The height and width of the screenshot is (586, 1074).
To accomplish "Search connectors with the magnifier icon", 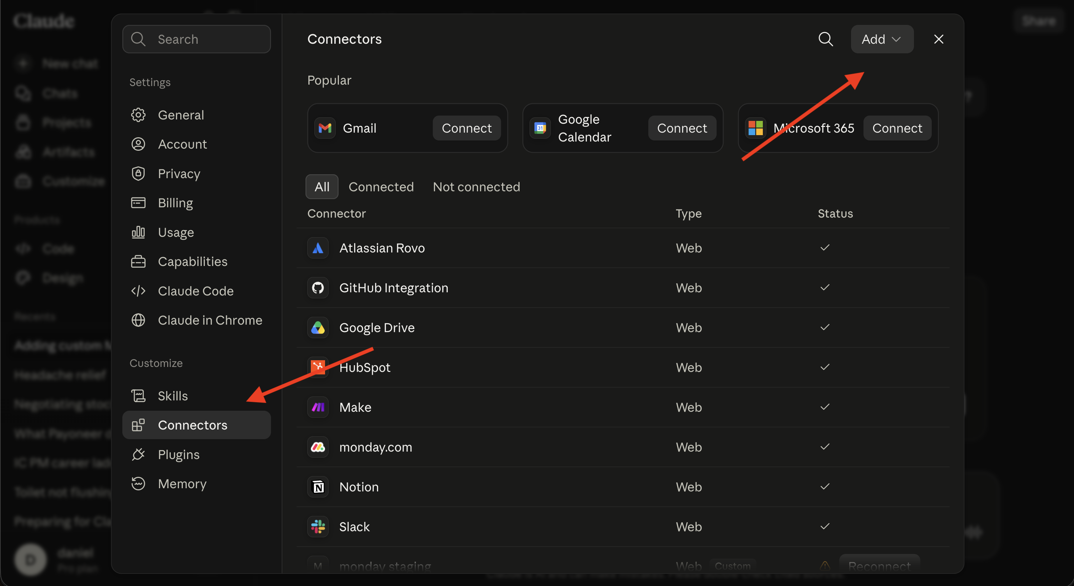I will point(825,39).
